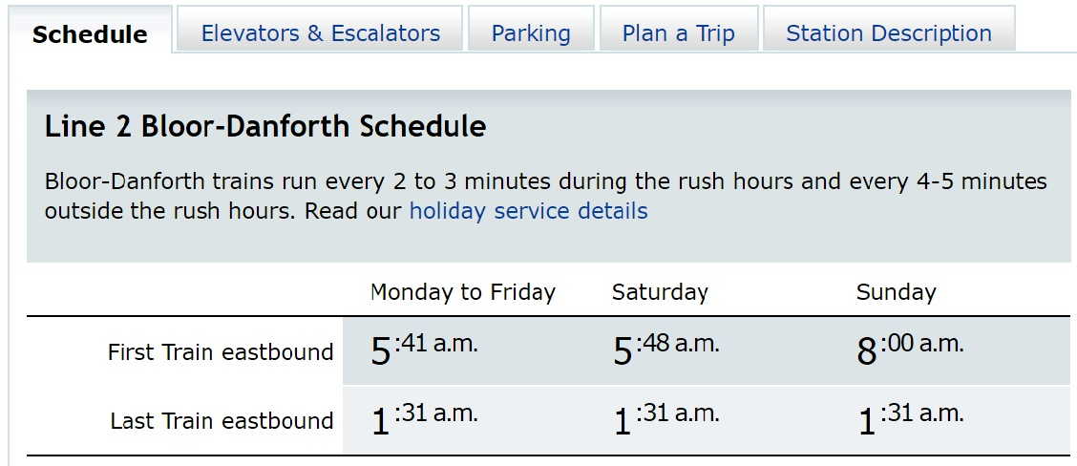Click the Line 2 Bloor-Danforth Schedule heading
The width and height of the screenshot is (1077, 466).
[265, 127]
